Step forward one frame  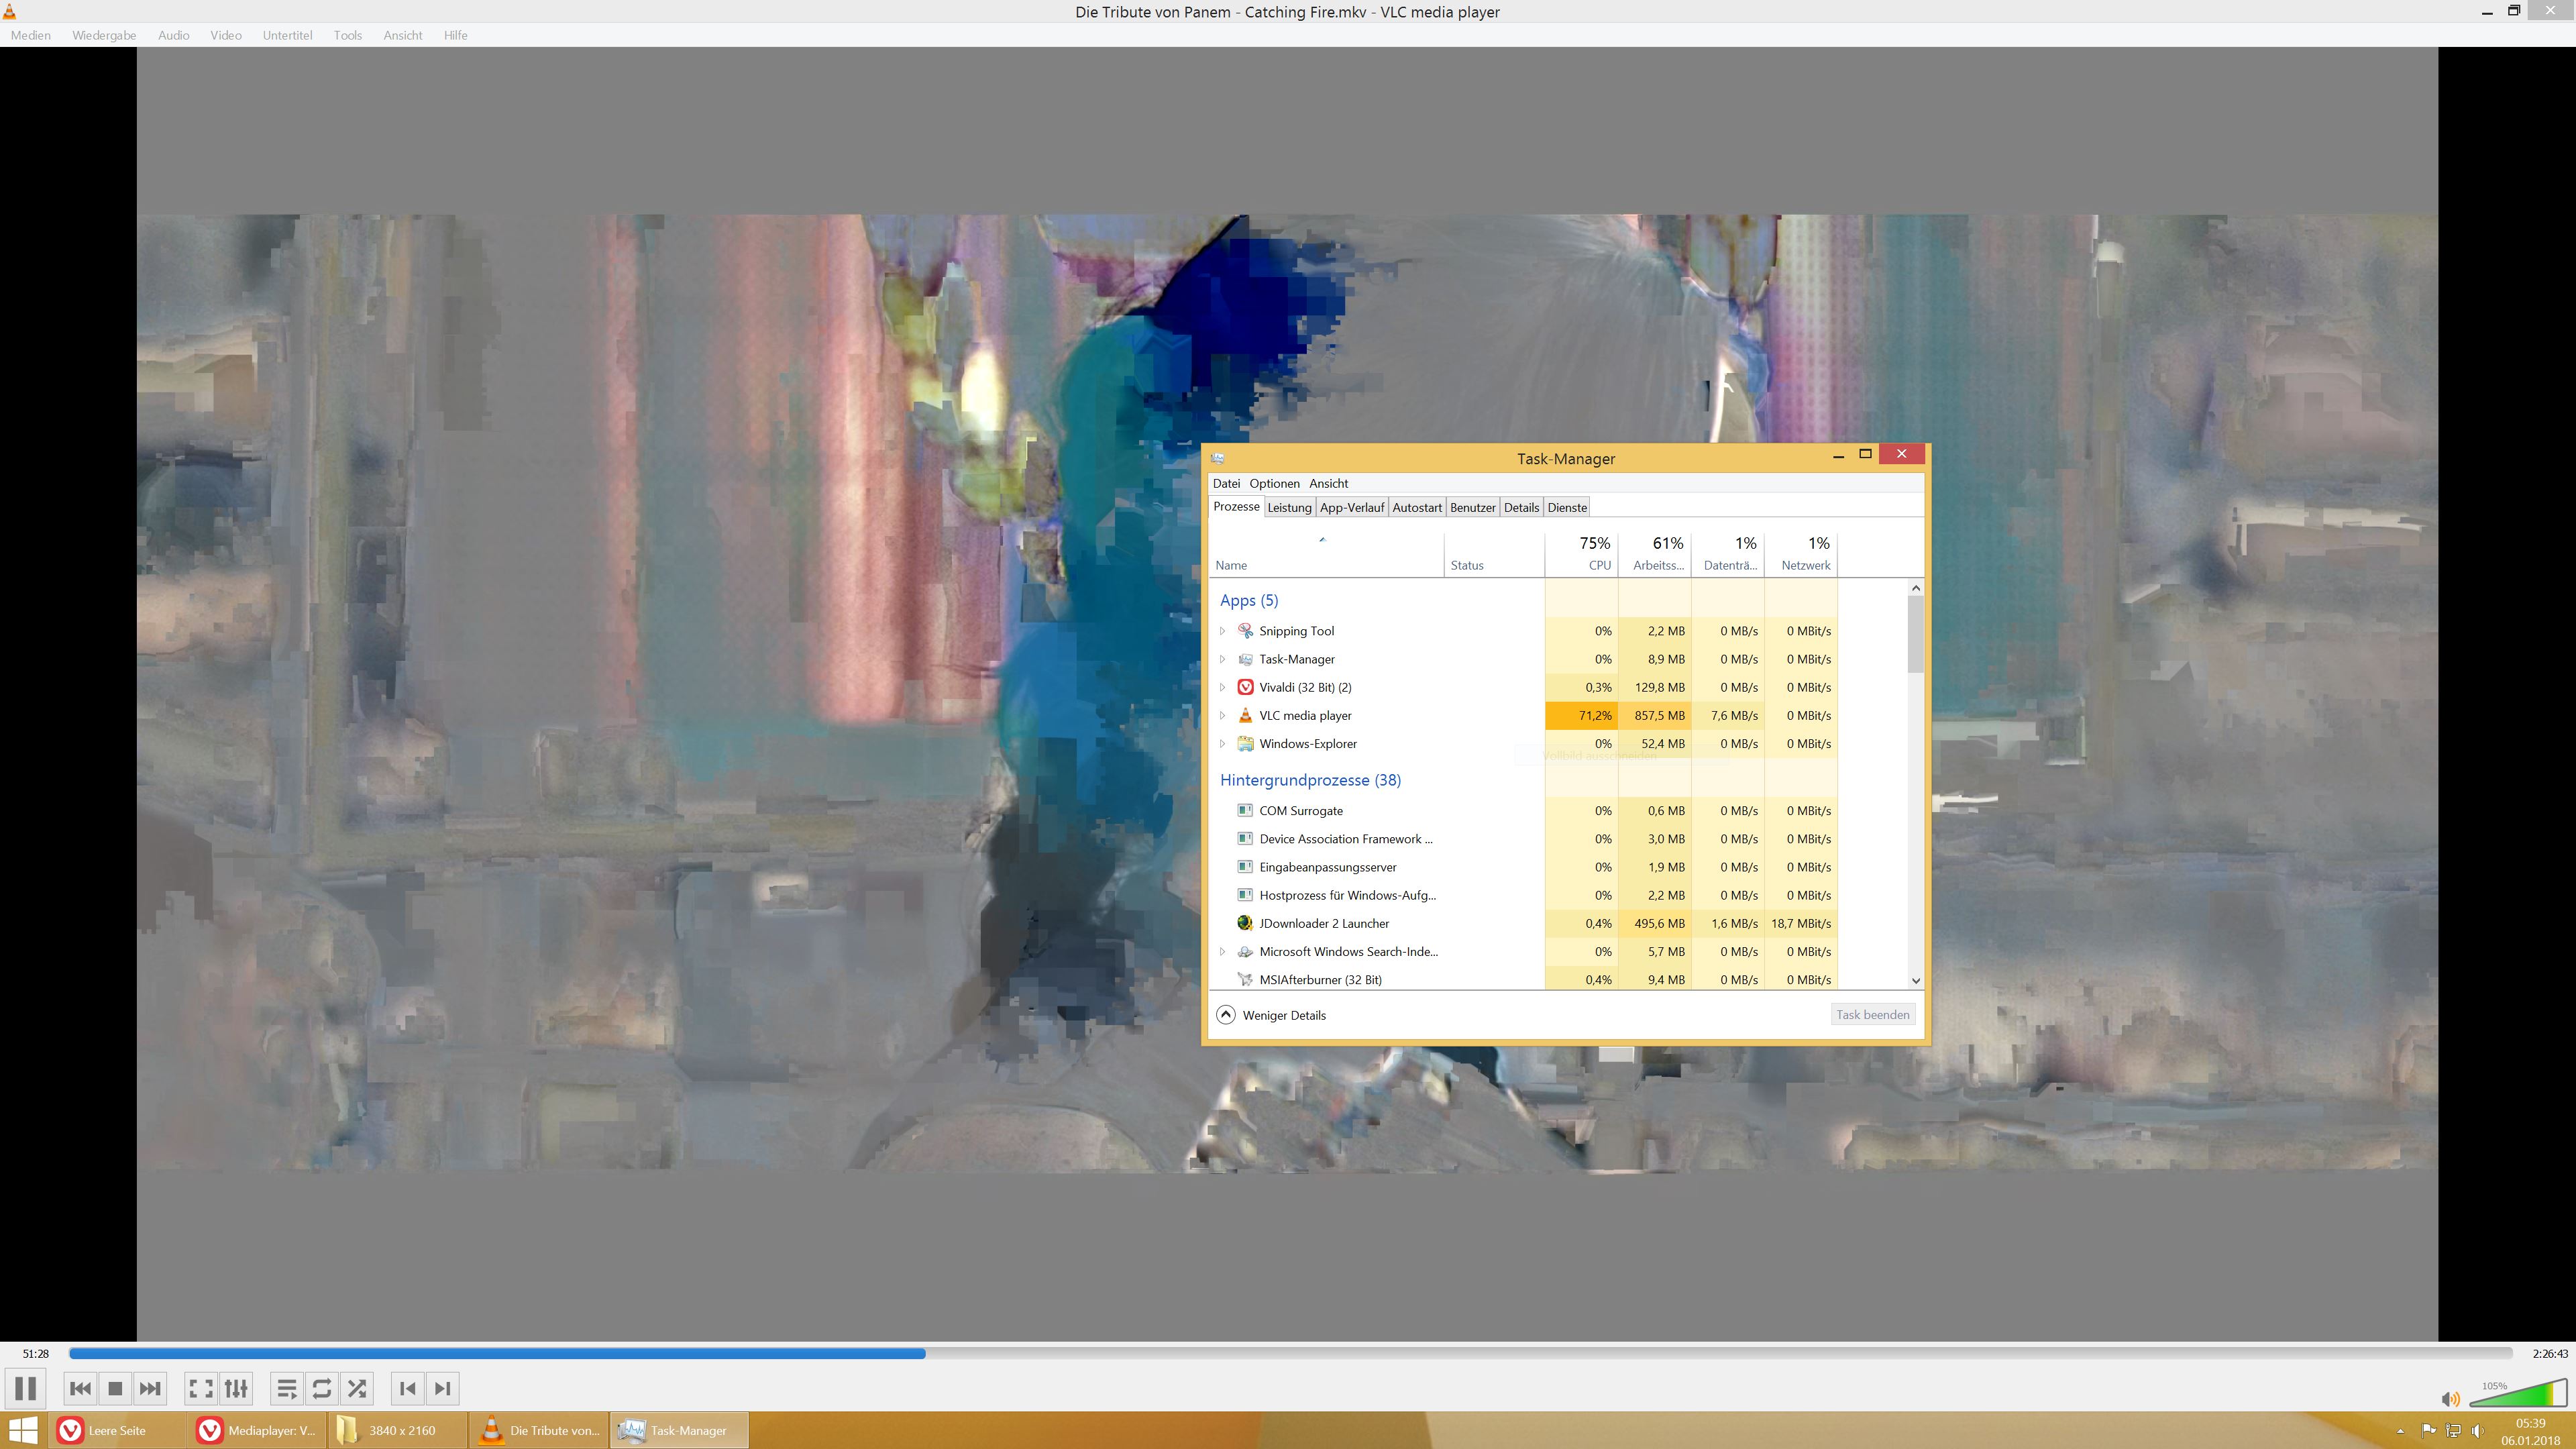443,1388
